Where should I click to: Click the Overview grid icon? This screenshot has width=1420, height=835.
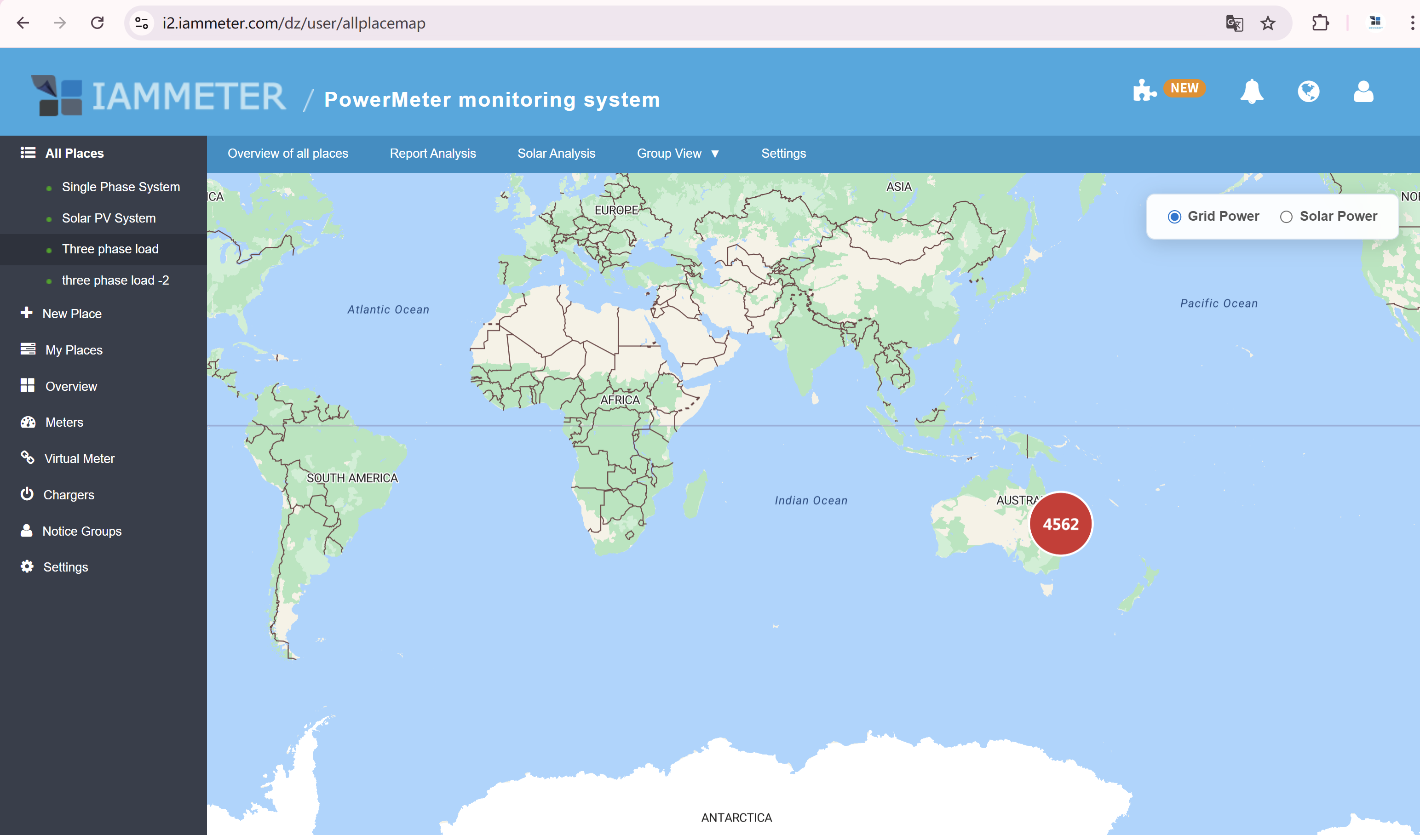point(28,385)
